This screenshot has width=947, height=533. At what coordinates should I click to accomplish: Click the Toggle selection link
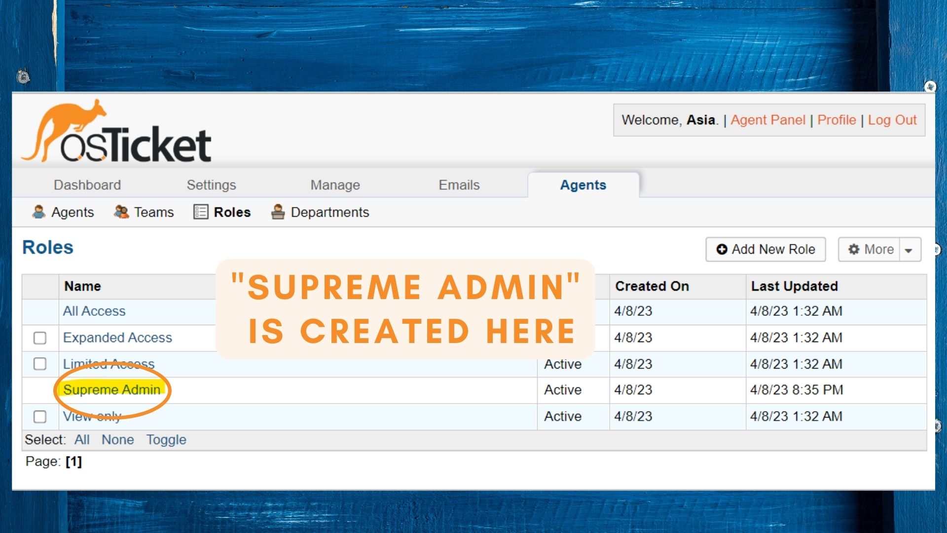166,440
